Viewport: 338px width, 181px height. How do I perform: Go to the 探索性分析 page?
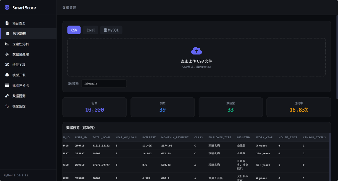(x=28, y=44)
